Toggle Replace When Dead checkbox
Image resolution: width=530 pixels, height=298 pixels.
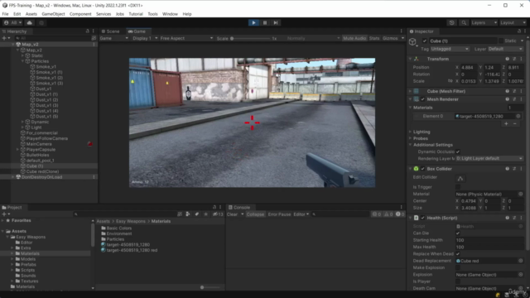(x=458, y=254)
